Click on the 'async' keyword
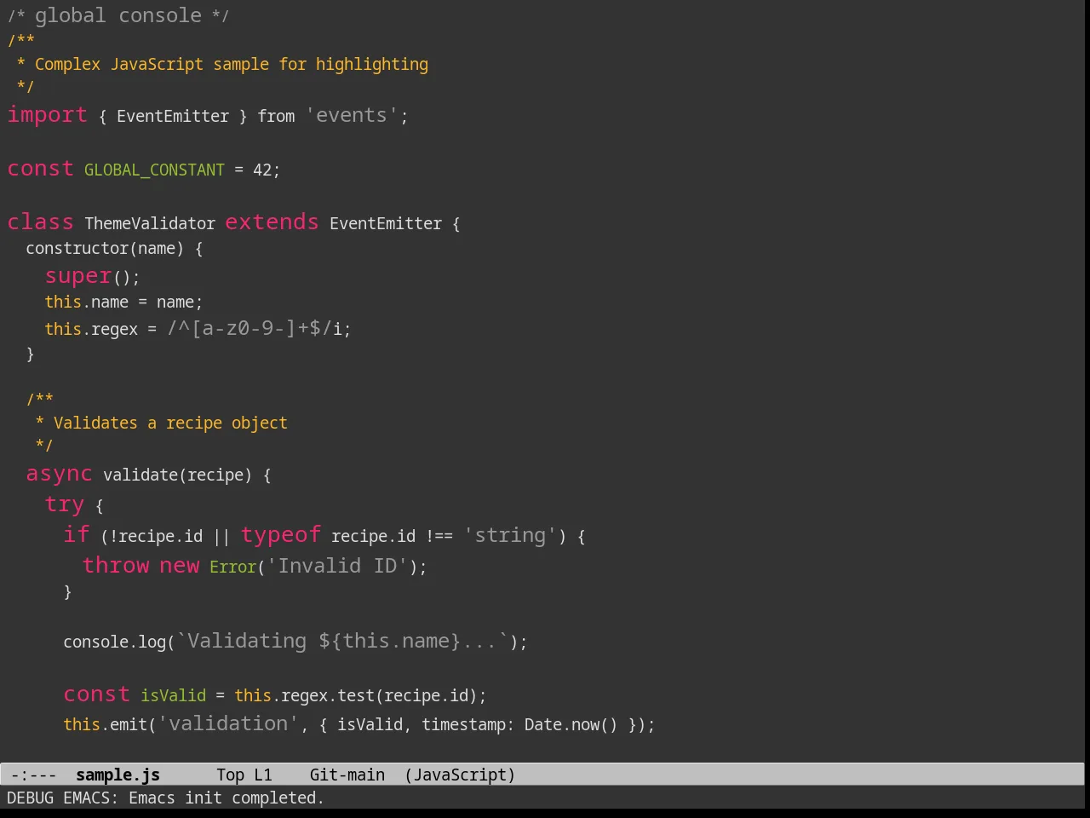Screen dimensions: 1090x818 click(x=59, y=474)
